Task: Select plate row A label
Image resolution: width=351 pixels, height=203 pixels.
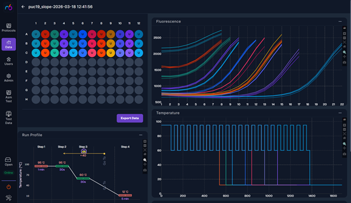Action: [x=27, y=34]
